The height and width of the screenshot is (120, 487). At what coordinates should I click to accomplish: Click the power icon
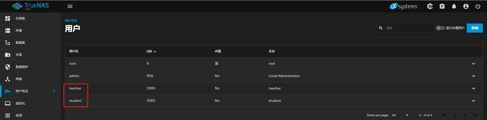click(478, 6)
